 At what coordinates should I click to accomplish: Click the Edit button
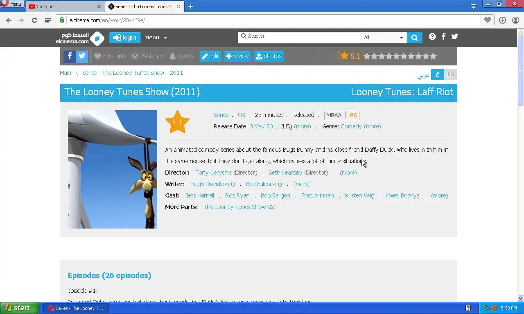click(210, 56)
